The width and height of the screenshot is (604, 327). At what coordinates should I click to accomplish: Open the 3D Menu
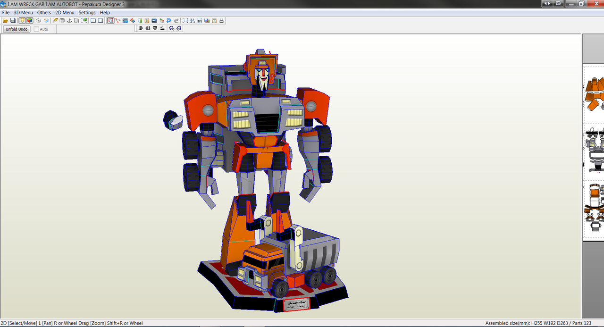(x=23, y=12)
